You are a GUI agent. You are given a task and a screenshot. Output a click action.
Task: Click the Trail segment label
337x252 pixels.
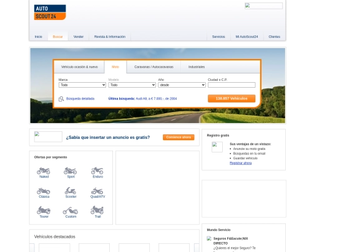pyautogui.click(x=98, y=217)
